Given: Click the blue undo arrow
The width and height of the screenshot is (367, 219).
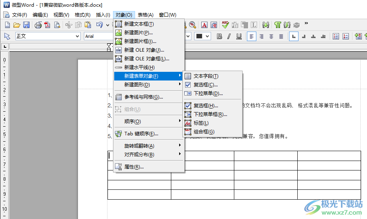Looking at the screenshot, I should (100, 25).
